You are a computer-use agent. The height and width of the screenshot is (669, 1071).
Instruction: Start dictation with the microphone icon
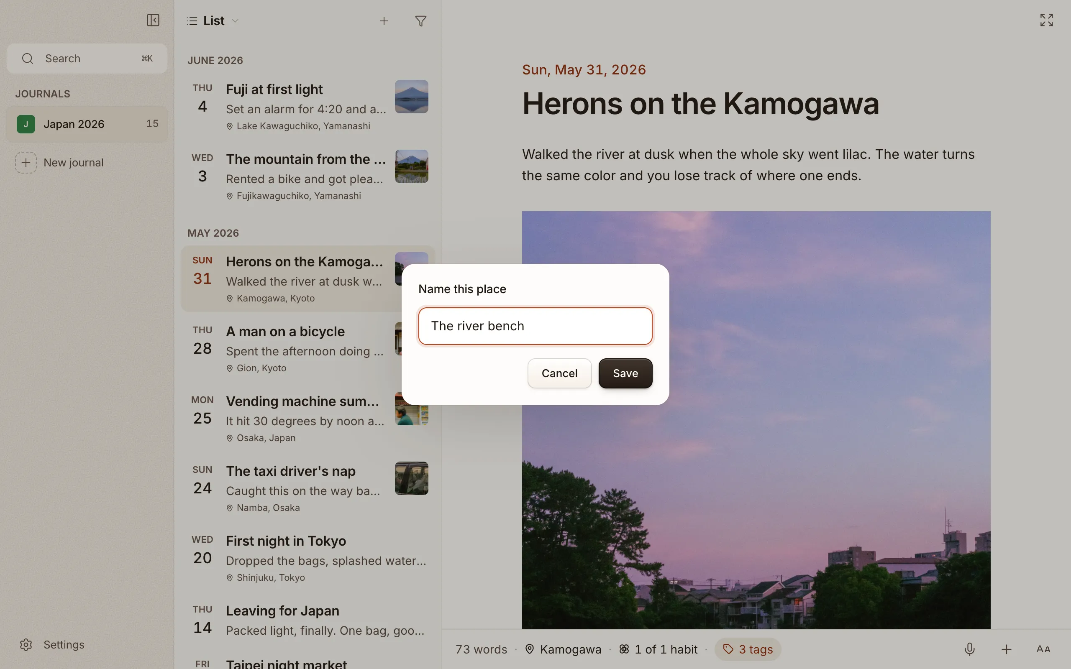coord(969,649)
